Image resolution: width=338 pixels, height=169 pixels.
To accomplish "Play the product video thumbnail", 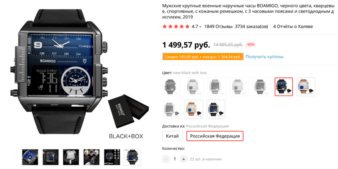I will (x=30, y=157).
